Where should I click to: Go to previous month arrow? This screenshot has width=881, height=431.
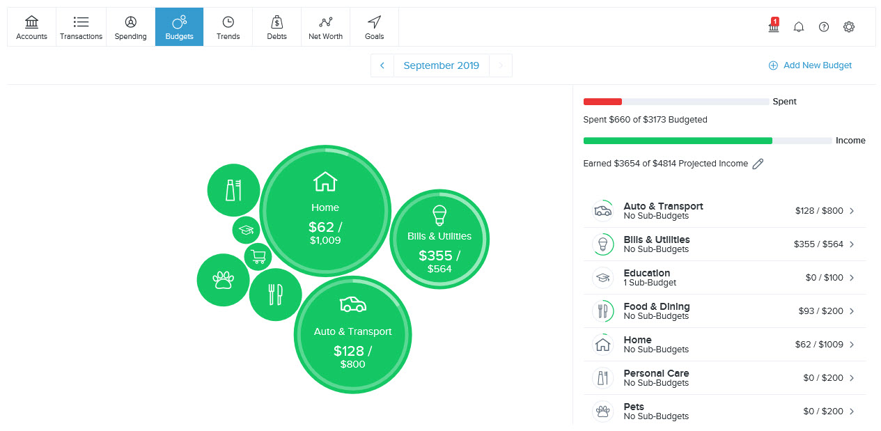coord(382,65)
